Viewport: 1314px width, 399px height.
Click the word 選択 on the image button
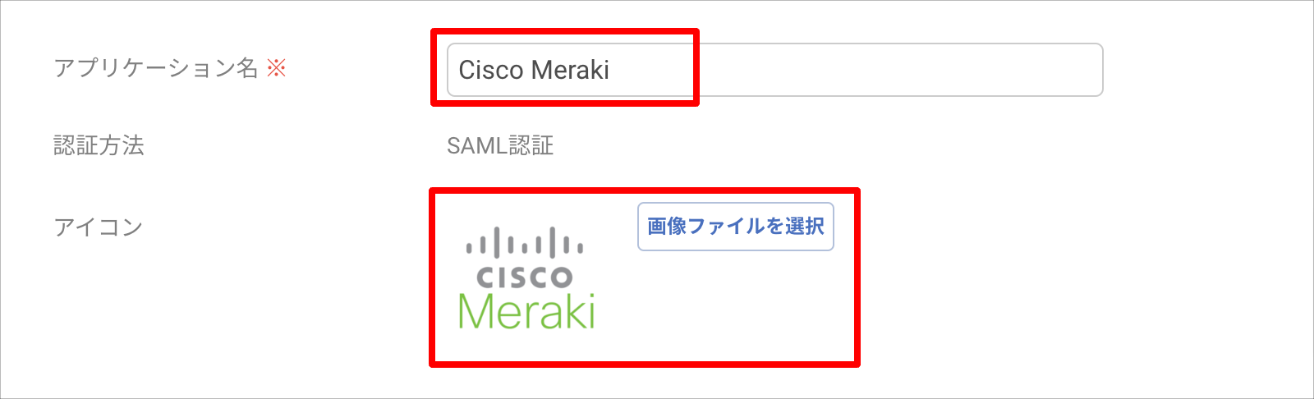805,227
